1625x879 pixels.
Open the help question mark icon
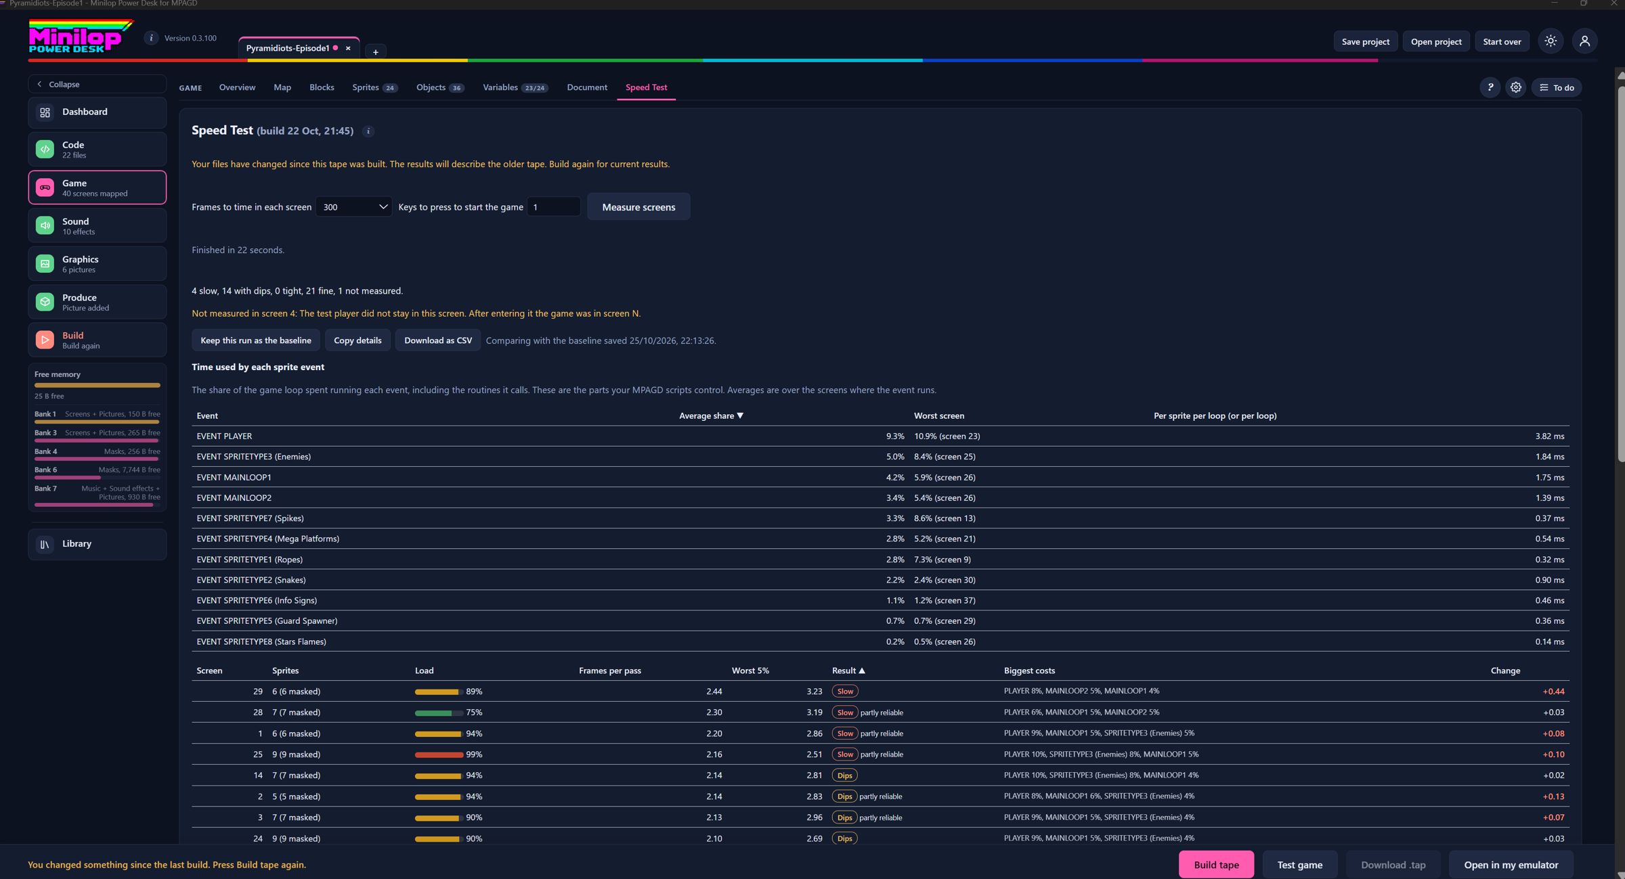coord(1490,87)
